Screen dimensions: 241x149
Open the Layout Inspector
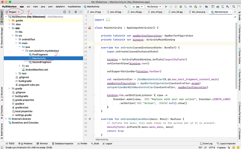(226, 144)
